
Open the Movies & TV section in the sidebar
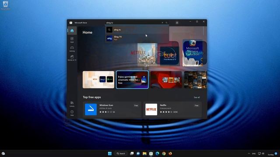click(72, 58)
